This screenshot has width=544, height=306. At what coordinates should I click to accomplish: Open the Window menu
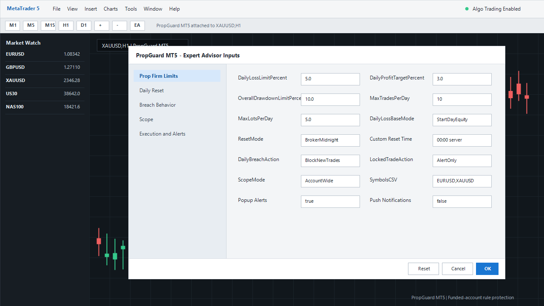(x=153, y=9)
